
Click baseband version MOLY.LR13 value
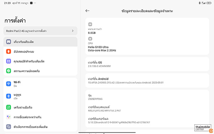105,111
